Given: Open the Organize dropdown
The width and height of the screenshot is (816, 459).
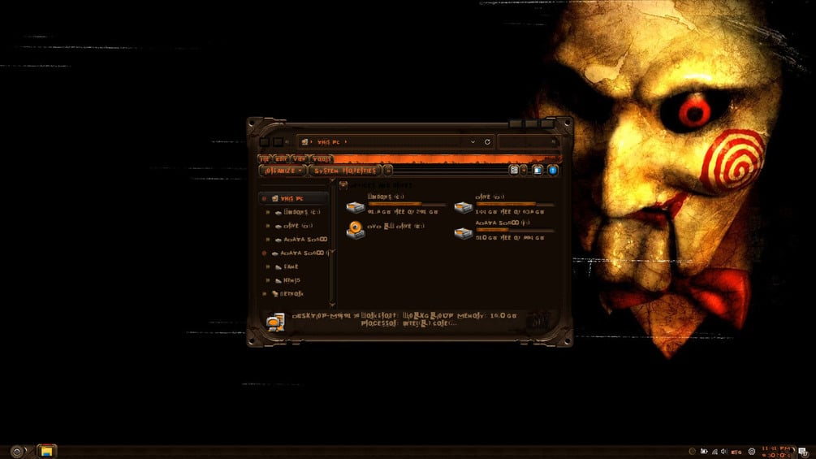Looking at the screenshot, I should click(x=283, y=171).
